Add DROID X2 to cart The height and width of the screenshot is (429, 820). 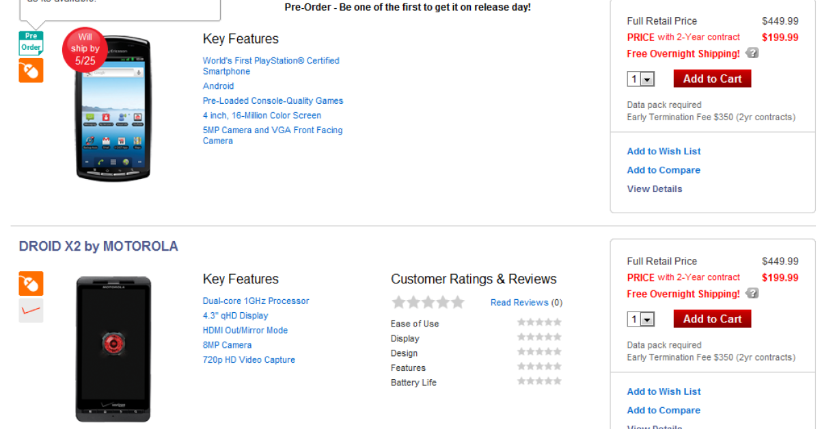(x=712, y=319)
